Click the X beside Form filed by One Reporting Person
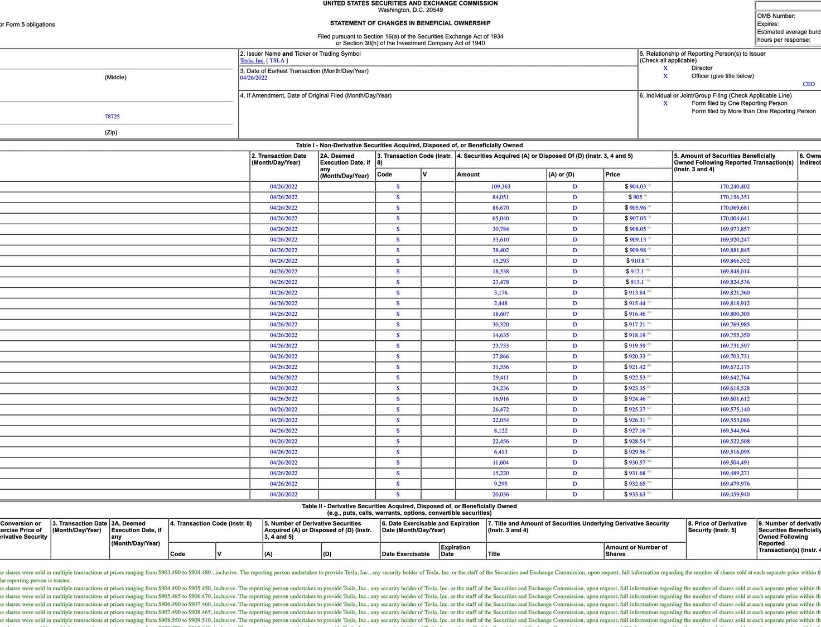This screenshot has width=821, height=627. tap(665, 103)
